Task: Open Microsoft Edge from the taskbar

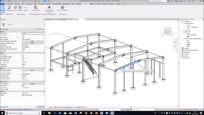Action: 55,113
